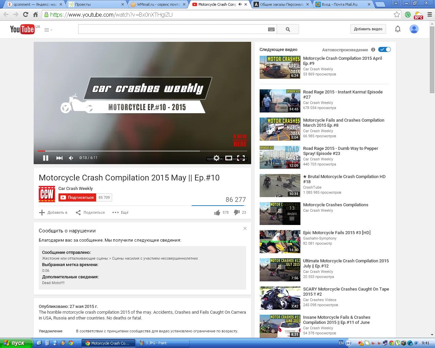Image resolution: width=435 pixels, height=348 pixels.
Task: Open the weather extension icon showing 30°C
Action: (418, 15)
